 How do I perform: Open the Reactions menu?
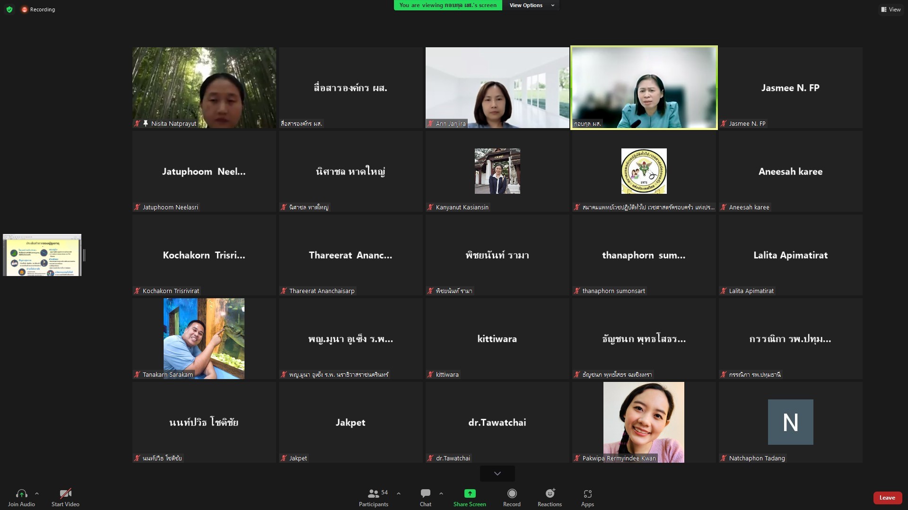click(x=550, y=498)
